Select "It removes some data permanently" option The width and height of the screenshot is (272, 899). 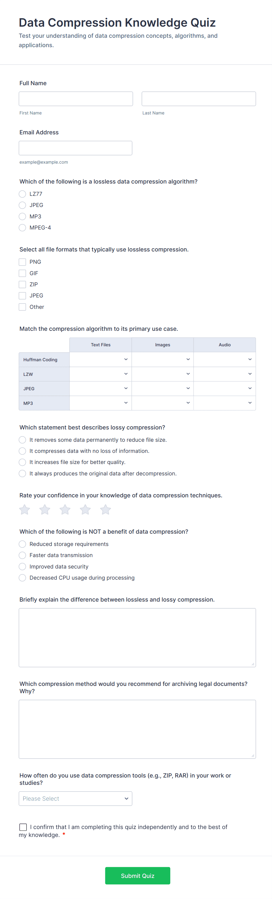click(x=22, y=440)
